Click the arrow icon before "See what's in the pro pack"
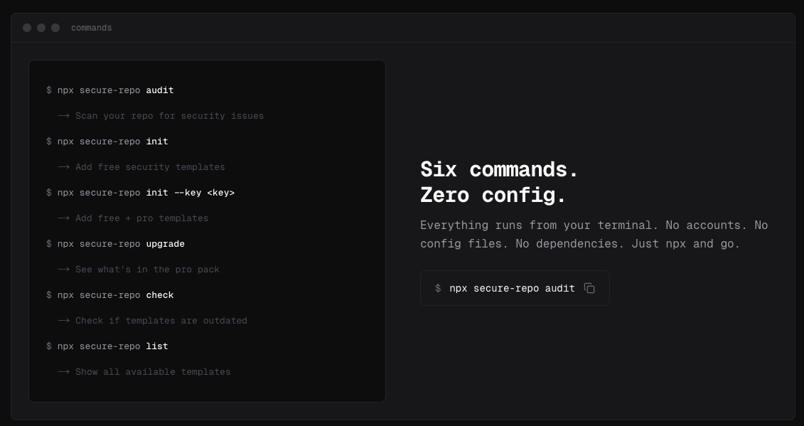804x426 pixels. pyautogui.click(x=64, y=270)
